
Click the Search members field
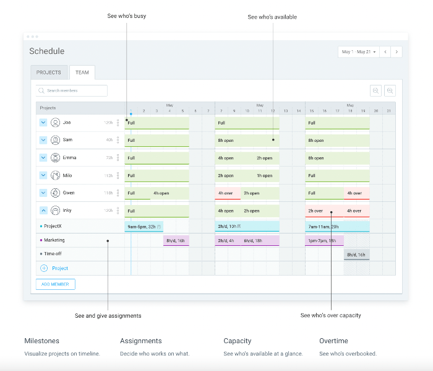click(x=72, y=90)
